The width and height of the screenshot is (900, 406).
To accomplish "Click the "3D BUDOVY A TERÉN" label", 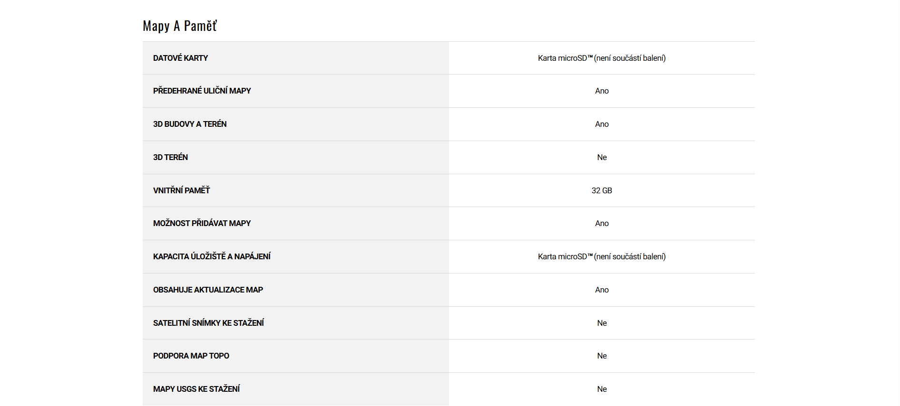I will point(190,124).
